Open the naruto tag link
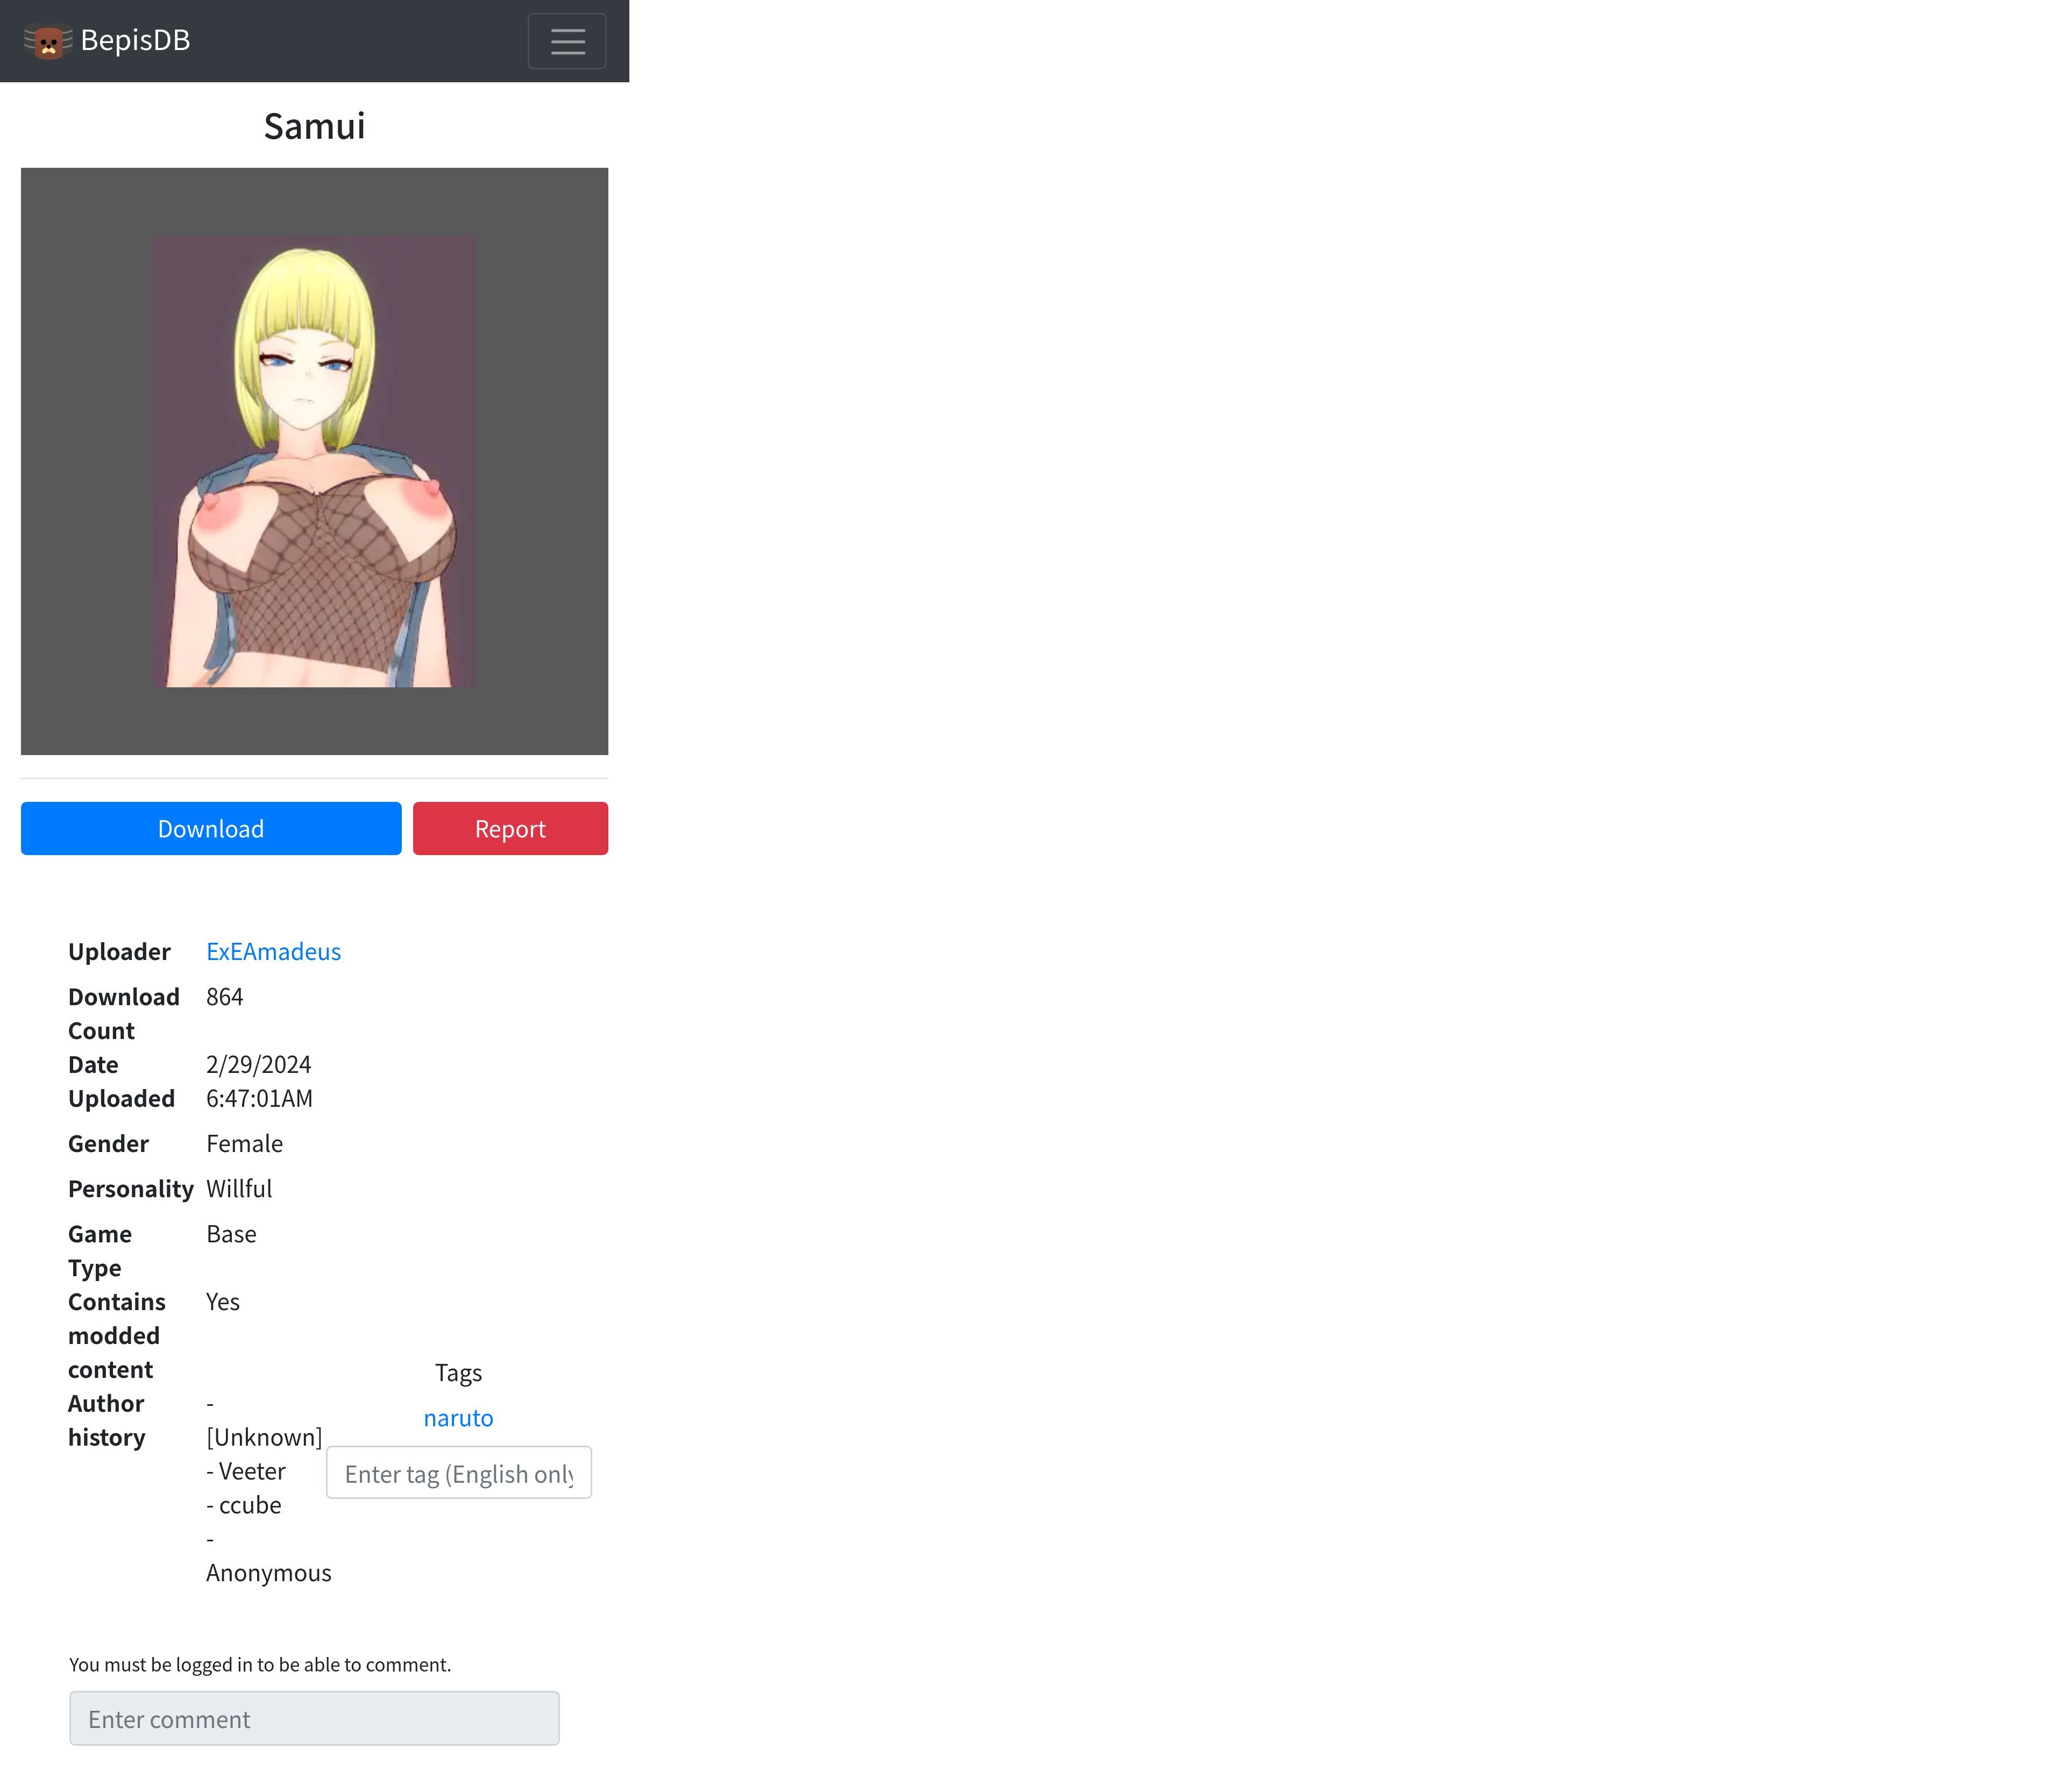The height and width of the screenshot is (1778, 2072). coord(458,1417)
